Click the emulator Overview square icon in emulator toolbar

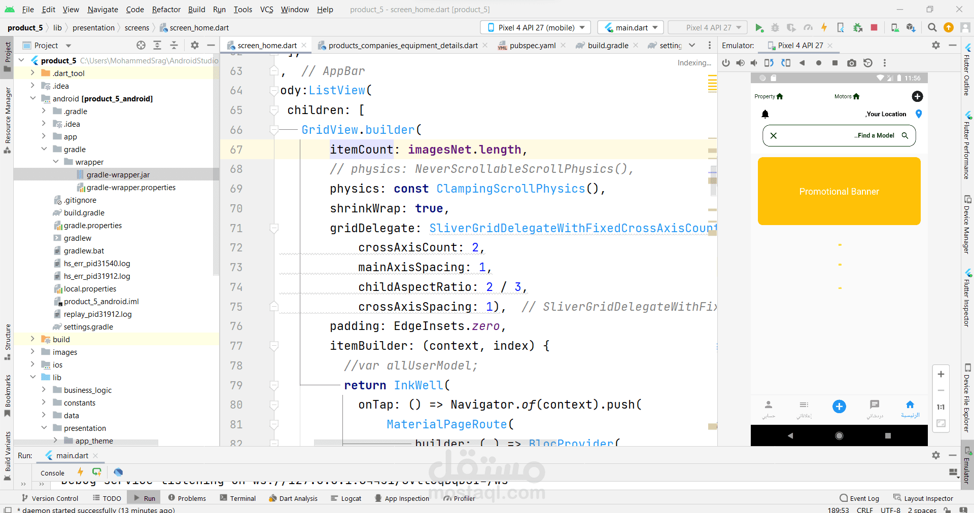(x=835, y=63)
